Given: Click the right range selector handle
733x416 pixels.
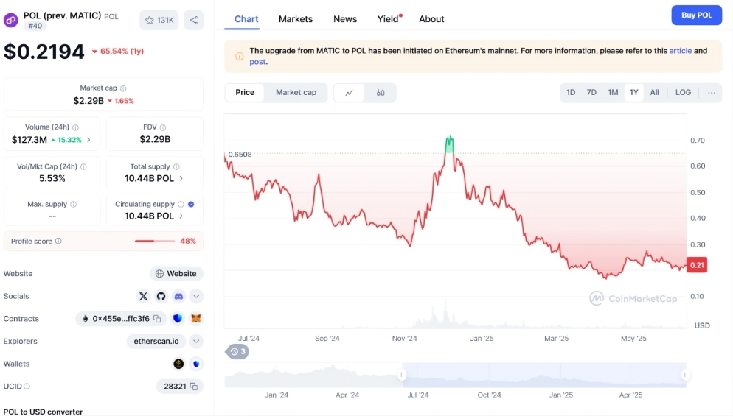Looking at the screenshot, I should coord(686,375).
